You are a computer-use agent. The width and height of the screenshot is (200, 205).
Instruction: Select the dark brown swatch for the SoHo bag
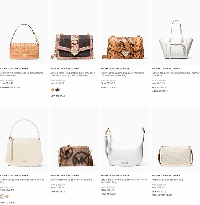(57, 90)
